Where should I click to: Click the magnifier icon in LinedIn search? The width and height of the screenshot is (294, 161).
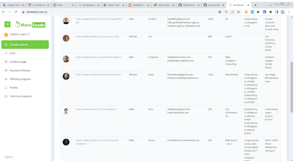[x=6, y=44]
